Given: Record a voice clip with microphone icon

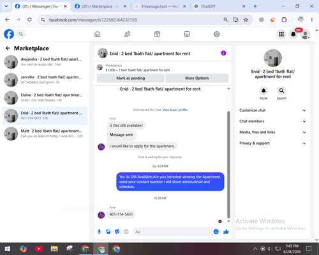Looking at the screenshot, I should click(x=99, y=231).
